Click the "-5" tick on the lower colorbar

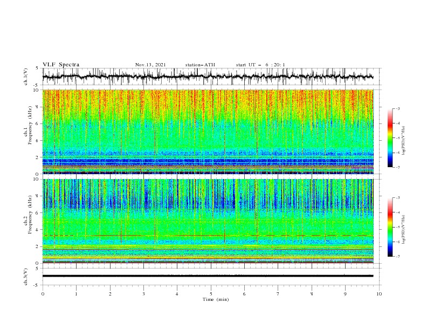tap(397, 227)
